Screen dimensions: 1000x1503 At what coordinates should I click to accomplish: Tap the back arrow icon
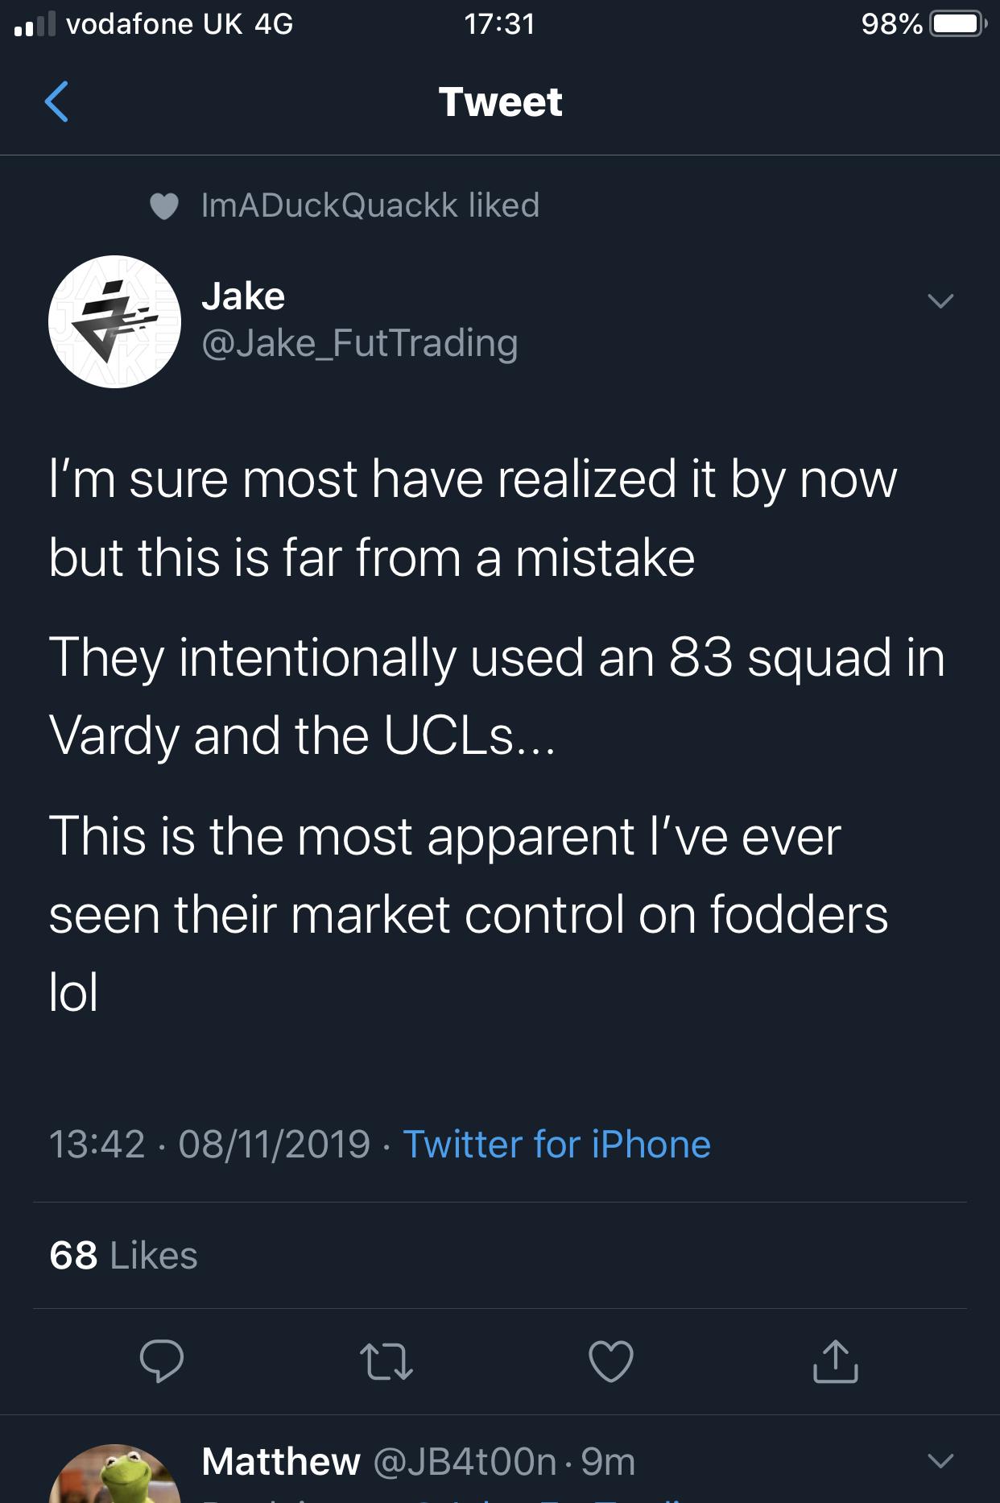pos(56,101)
